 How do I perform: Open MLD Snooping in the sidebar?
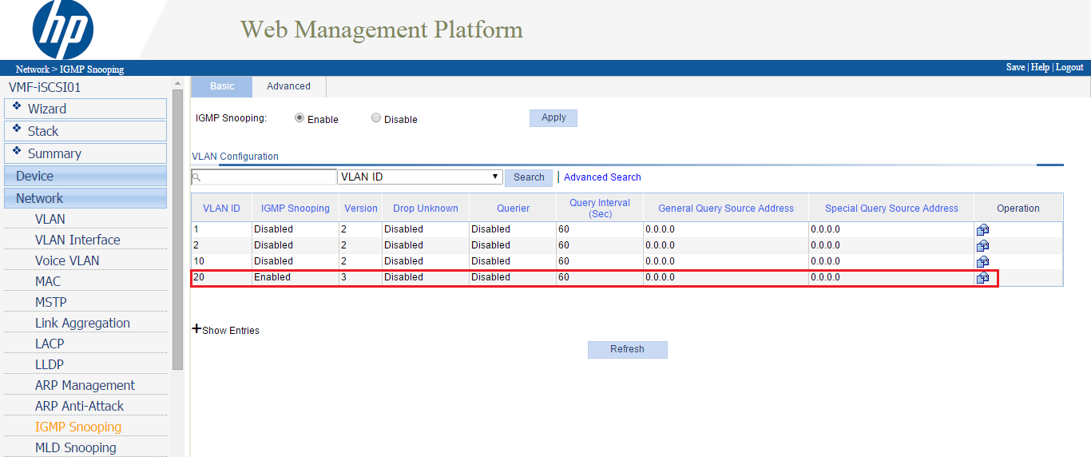[x=76, y=447]
